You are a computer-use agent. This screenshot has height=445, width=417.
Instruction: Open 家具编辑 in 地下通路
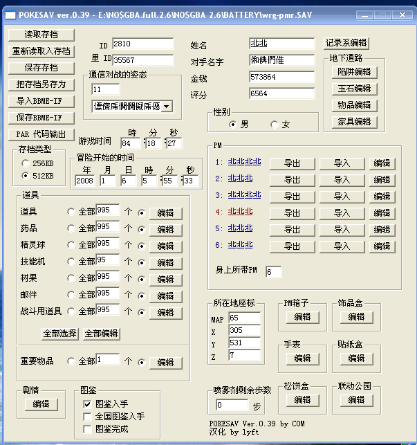[355, 122]
